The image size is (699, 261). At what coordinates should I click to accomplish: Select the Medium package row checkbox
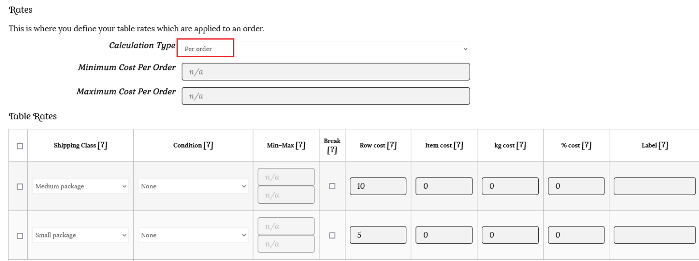point(20,187)
